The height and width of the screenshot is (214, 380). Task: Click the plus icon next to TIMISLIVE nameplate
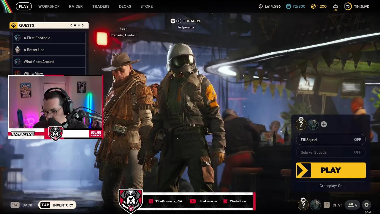[179, 21]
